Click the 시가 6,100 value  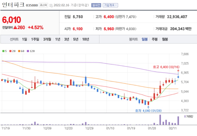[78, 29]
